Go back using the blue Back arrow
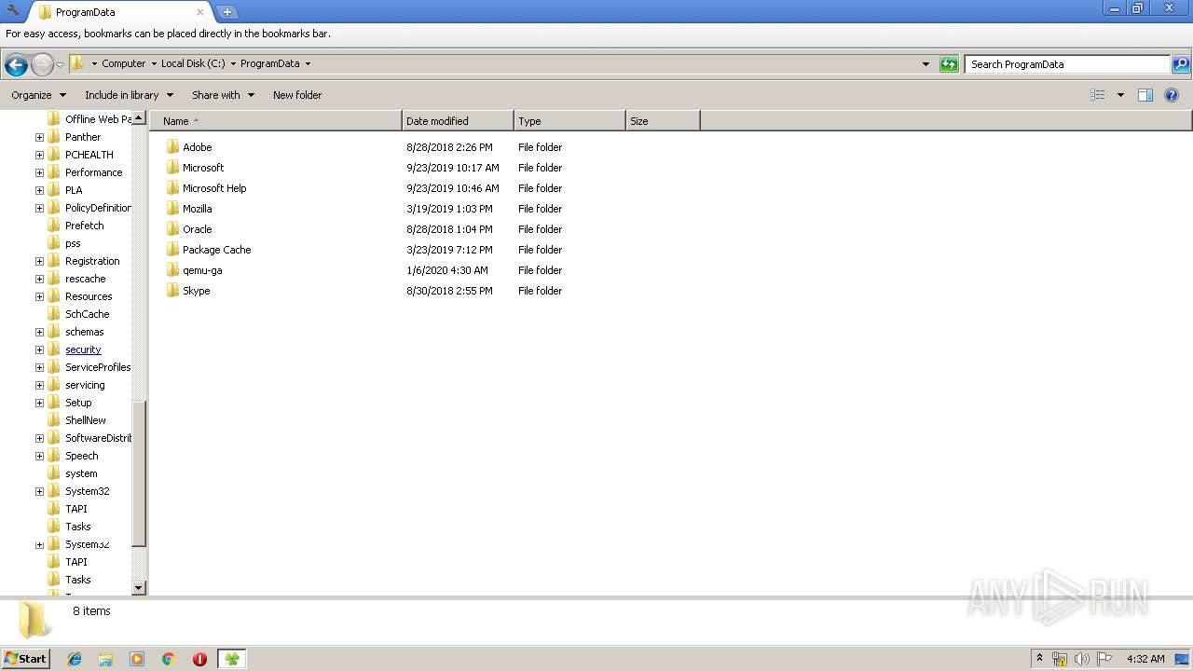This screenshot has height=671, width=1193. [x=16, y=64]
